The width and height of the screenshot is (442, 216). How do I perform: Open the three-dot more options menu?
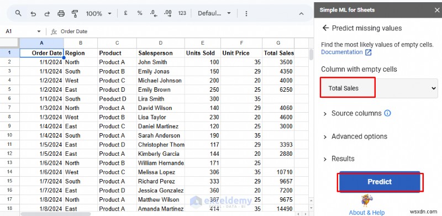[246, 13]
